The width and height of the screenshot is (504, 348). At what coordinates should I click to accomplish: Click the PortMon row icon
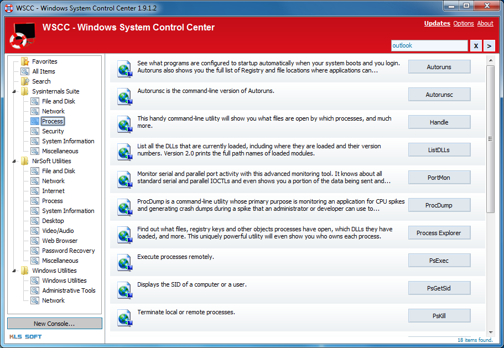(124, 179)
